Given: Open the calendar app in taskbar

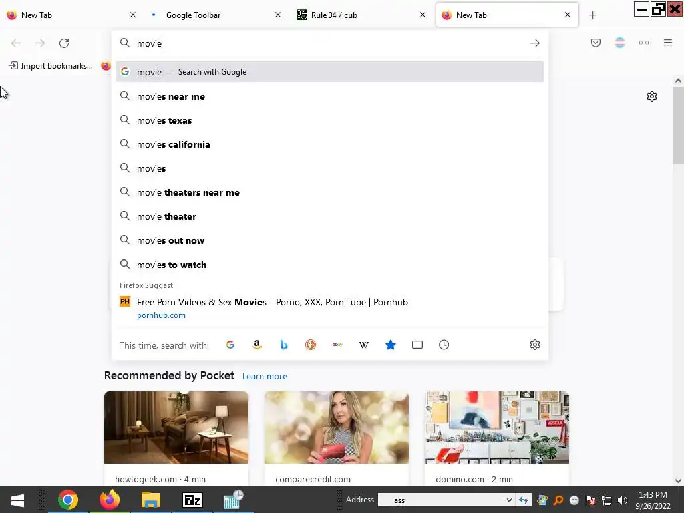Looking at the screenshot, I should 233,500.
